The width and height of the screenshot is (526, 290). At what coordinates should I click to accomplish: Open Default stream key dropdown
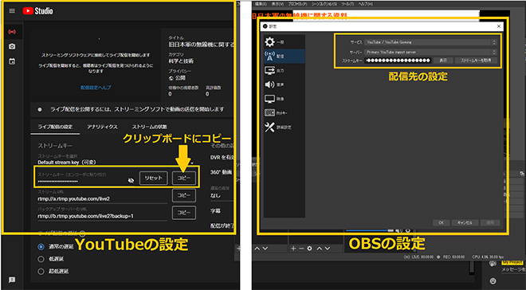tap(116, 163)
